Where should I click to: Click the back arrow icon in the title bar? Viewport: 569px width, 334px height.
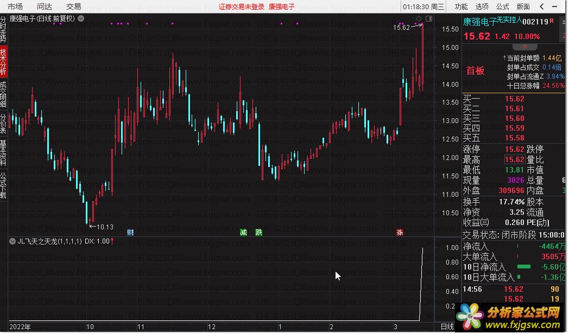(542, 7)
